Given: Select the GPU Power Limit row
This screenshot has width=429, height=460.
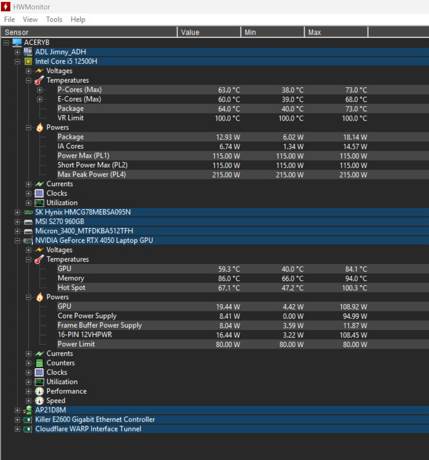Looking at the screenshot, I should tap(243, 344).
